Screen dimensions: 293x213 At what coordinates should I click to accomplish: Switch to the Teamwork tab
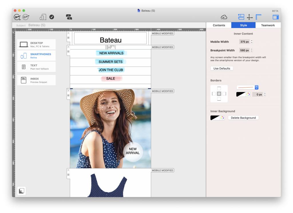[268, 25]
